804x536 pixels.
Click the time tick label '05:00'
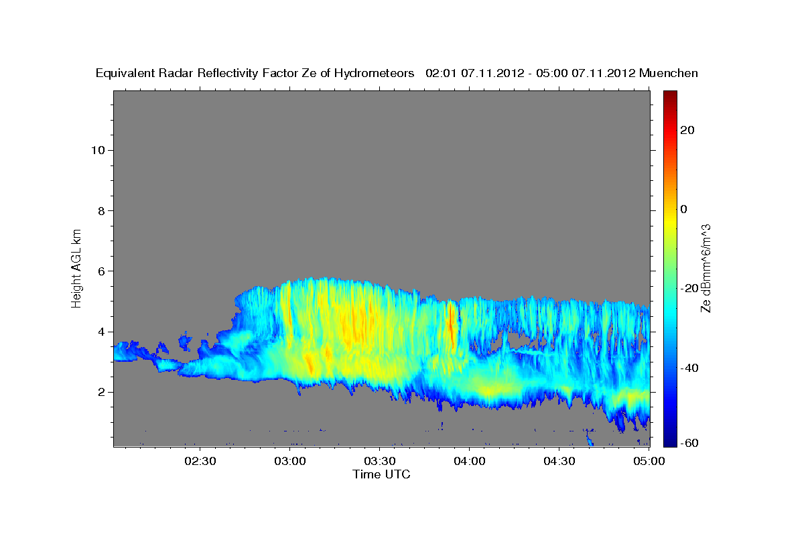click(648, 461)
